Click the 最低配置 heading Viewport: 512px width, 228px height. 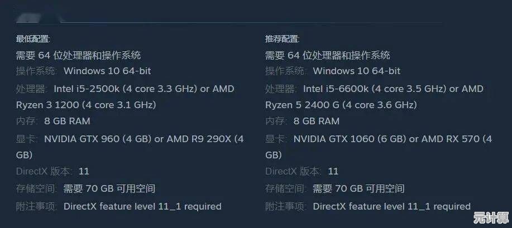(33, 39)
